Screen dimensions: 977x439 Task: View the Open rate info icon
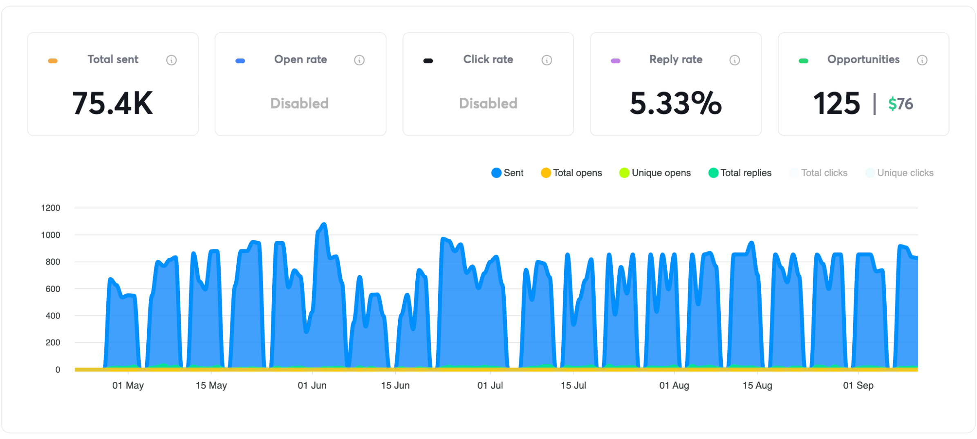359,60
